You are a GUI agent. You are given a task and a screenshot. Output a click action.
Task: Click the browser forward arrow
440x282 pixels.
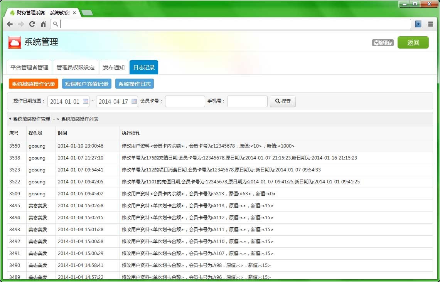click(x=21, y=24)
